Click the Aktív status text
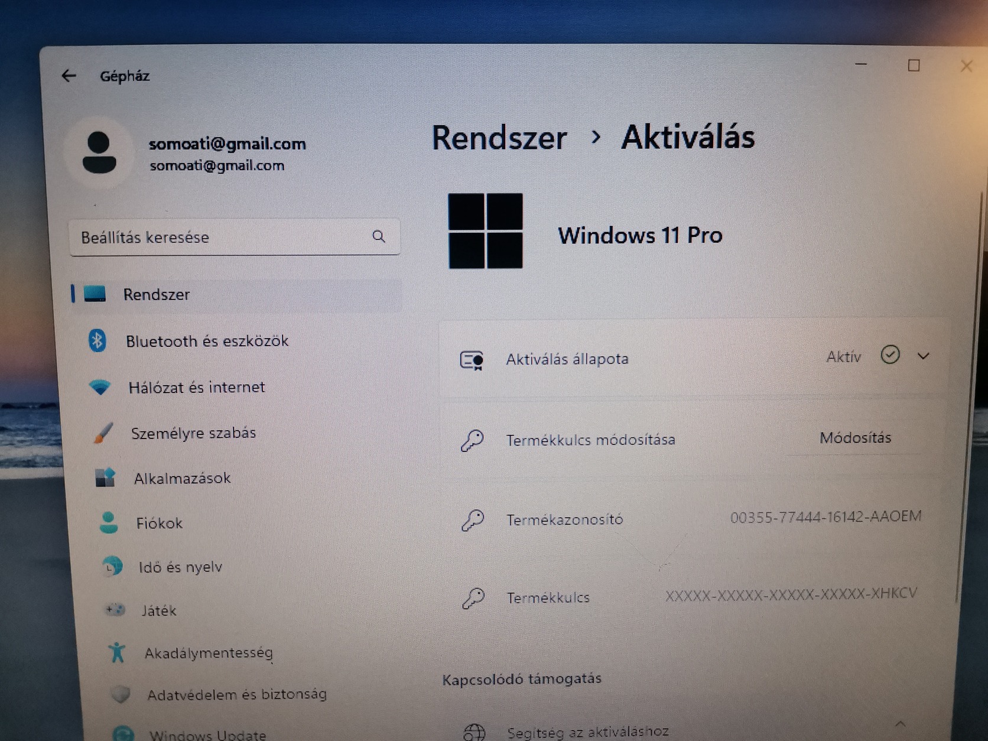The width and height of the screenshot is (988, 741). click(x=843, y=357)
